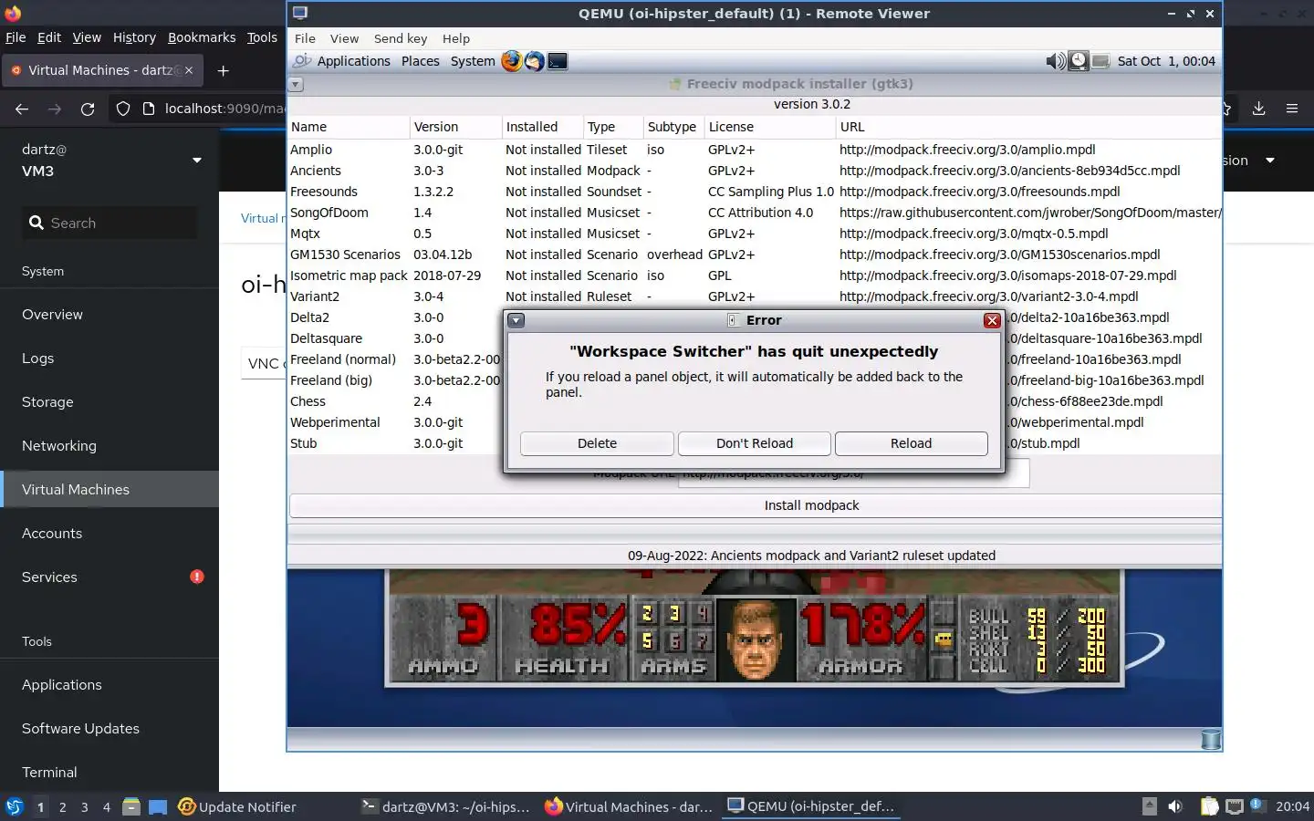Switch to workspace 2 on host taskbar

[x=62, y=806]
